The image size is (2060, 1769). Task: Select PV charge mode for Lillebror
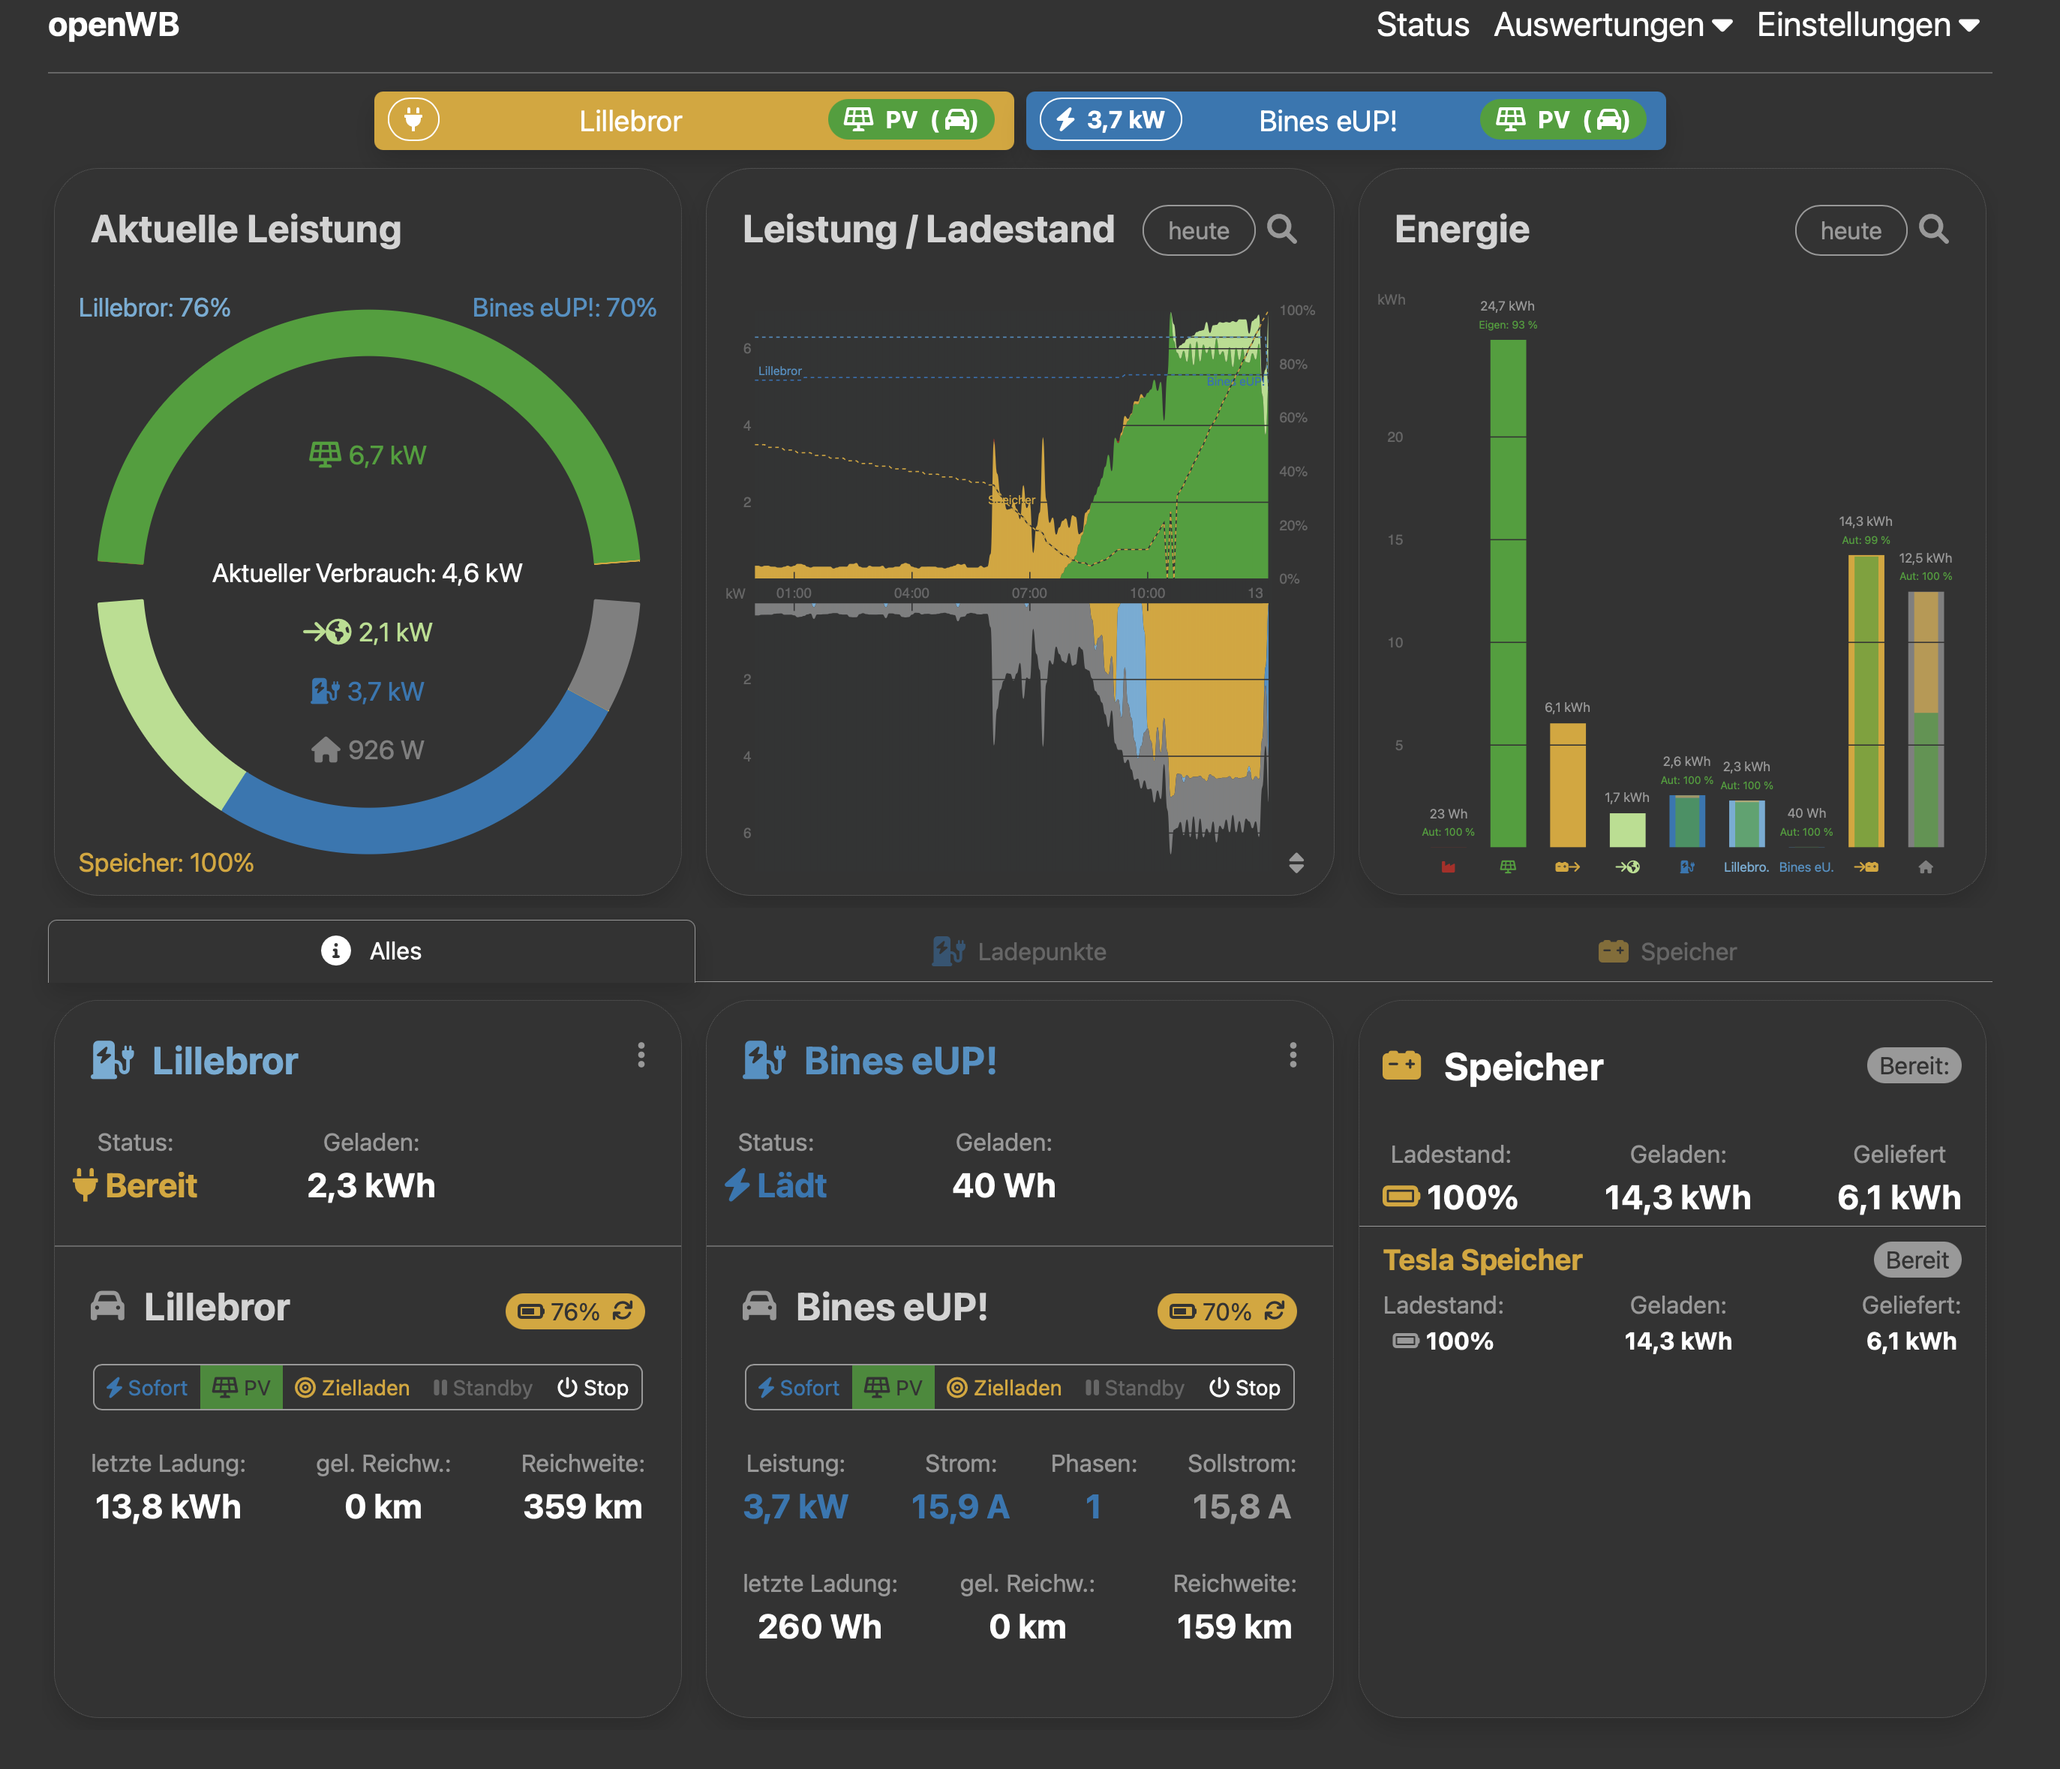242,1387
